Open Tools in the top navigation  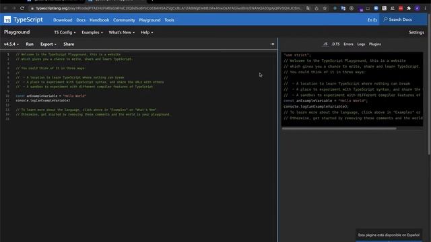click(x=169, y=20)
